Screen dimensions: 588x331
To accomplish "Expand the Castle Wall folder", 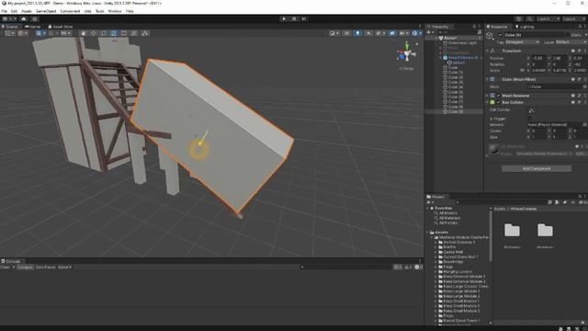I will 436,252.
